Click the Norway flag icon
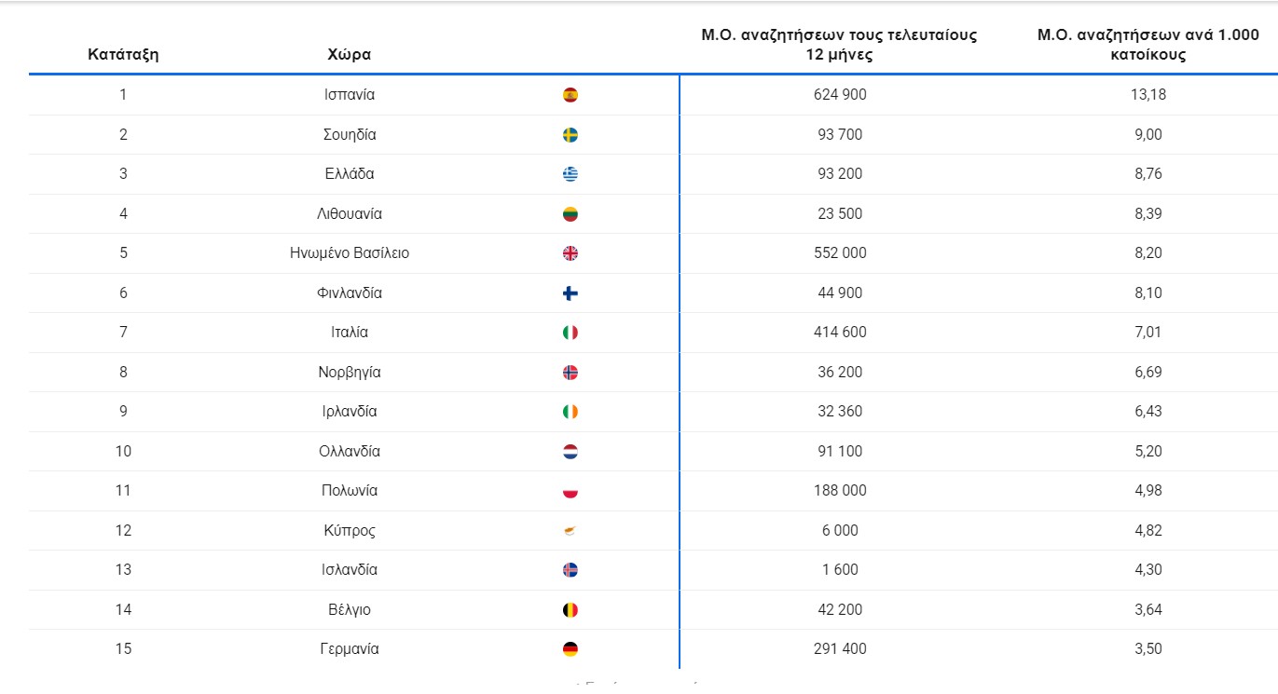The width and height of the screenshot is (1278, 694). coord(570,373)
